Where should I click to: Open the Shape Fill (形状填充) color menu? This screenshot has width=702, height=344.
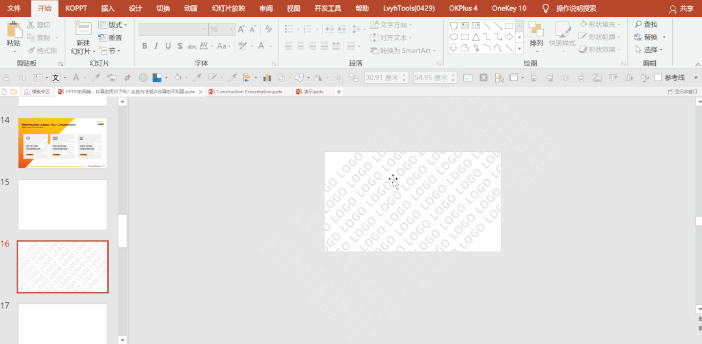click(601, 25)
